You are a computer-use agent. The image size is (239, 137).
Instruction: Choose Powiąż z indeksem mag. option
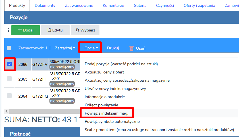tap(106, 113)
